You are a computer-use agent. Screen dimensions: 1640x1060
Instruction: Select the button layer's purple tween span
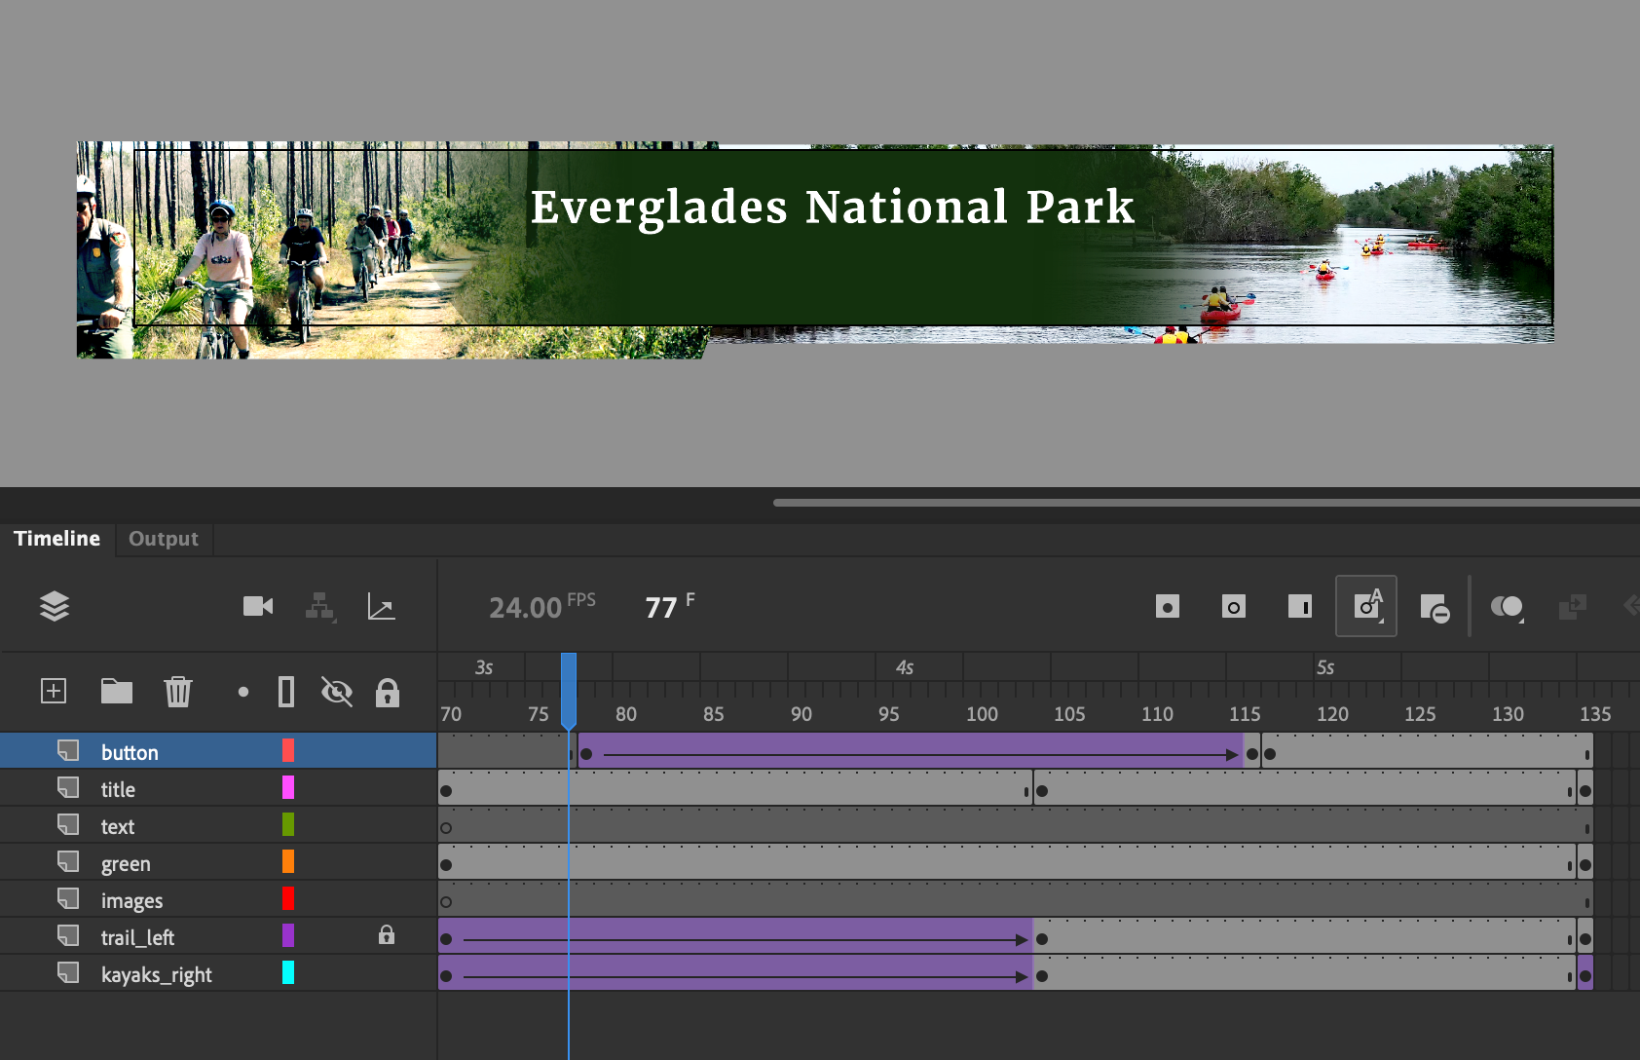[x=911, y=751]
